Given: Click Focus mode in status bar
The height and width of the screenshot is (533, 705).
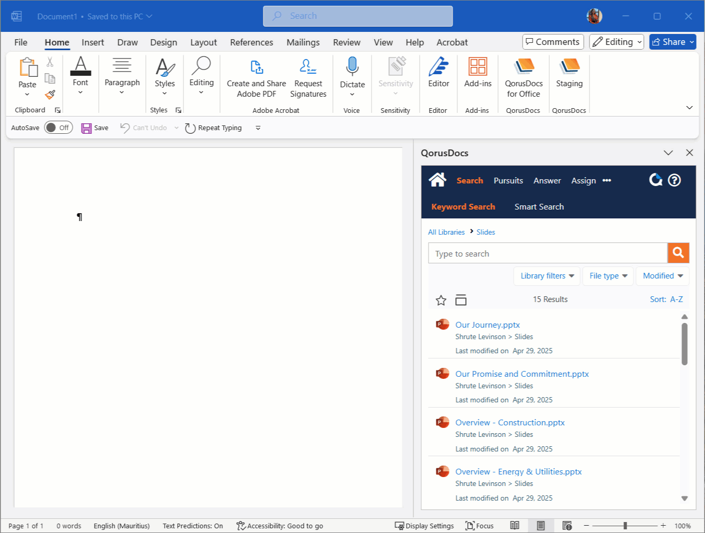Looking at the screenshot, I should 479,526.
